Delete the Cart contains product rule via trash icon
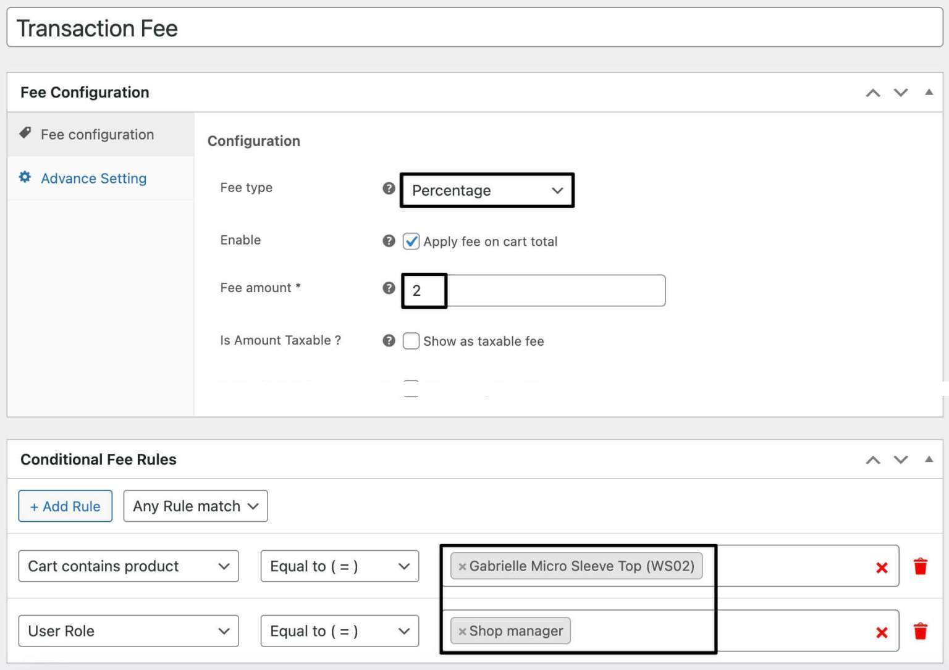Viewport: 949px width, 670px height. click(x=921, y=566)
